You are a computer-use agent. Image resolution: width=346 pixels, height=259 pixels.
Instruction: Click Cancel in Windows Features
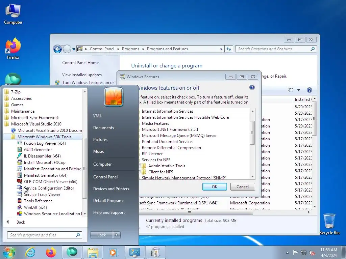coord(243,187)
